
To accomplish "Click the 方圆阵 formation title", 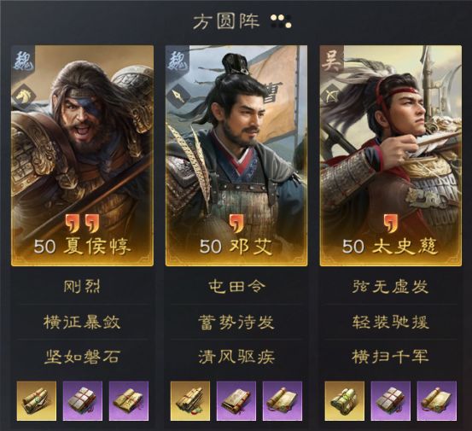I will point(226,21).
